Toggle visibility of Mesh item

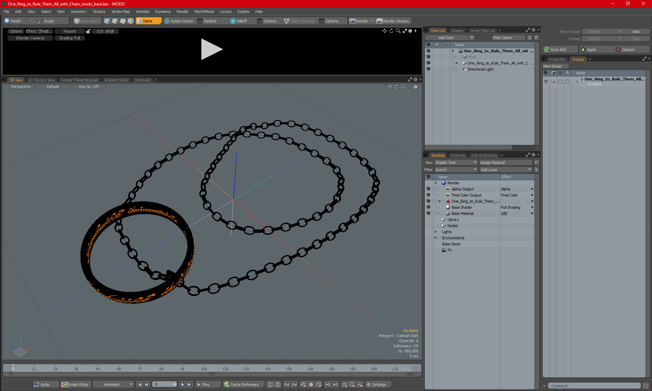click(428, 57)
